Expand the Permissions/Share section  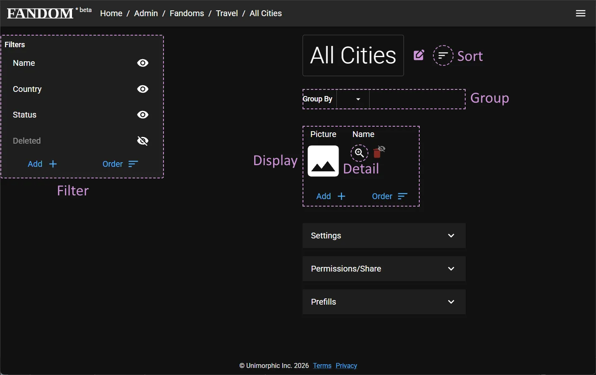[x=384, y=269]
